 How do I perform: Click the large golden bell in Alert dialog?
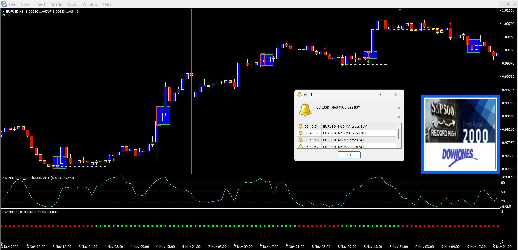[305, 110]
